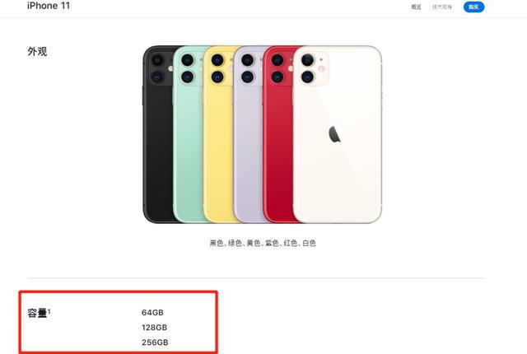The width and height of the screenshot is (527, 354).
Task: Click the 64GB capacity text
Action: (x=152, y=313)
